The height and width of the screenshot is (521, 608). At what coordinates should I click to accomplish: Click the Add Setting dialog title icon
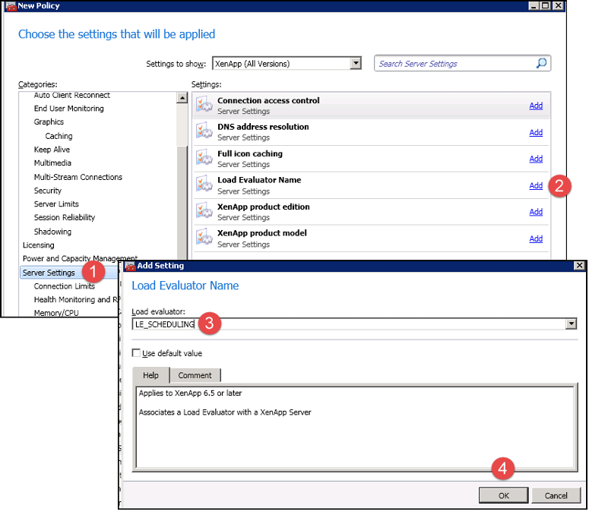130,266
